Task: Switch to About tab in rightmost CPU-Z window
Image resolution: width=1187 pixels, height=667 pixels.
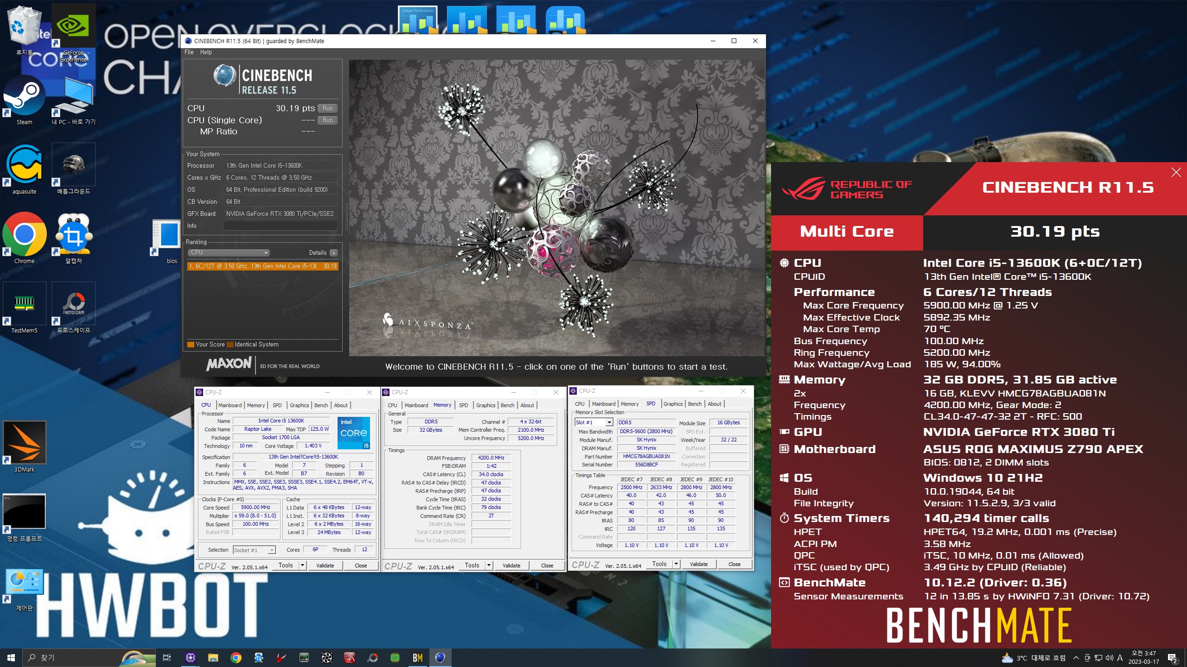Action: [714, 404]
